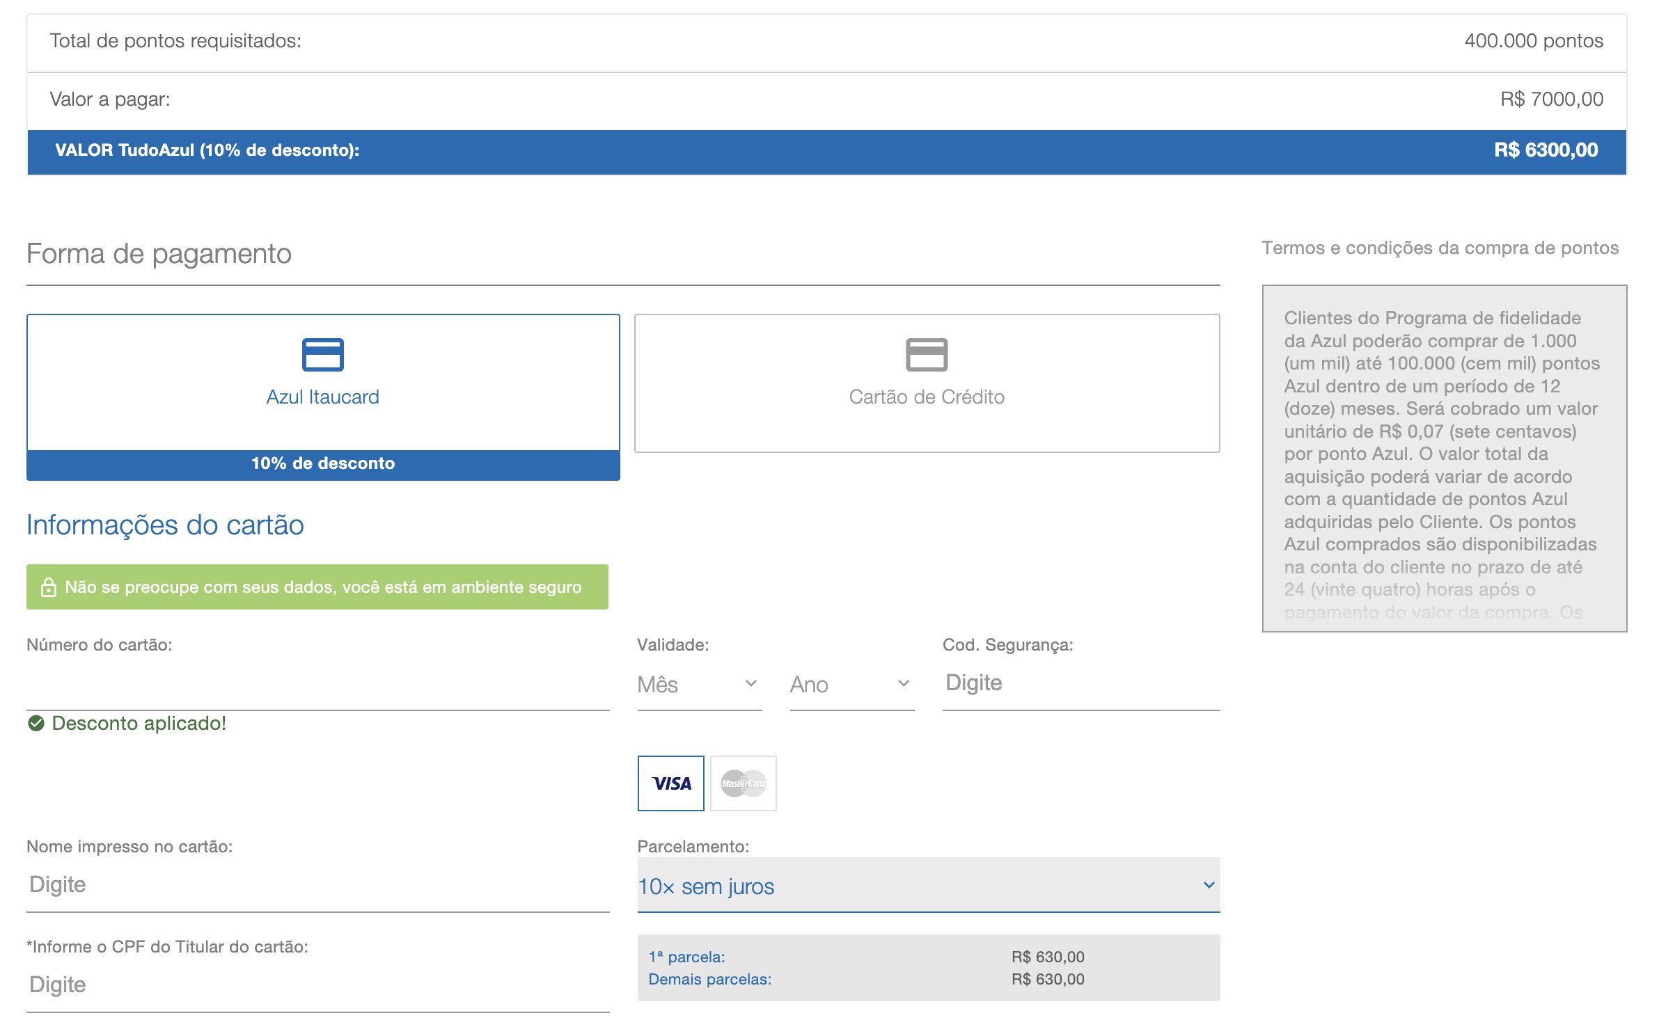This screenshot has height=1020, width=1659.
Task: Click the Valor a pagar label
Action: point(110,99)
